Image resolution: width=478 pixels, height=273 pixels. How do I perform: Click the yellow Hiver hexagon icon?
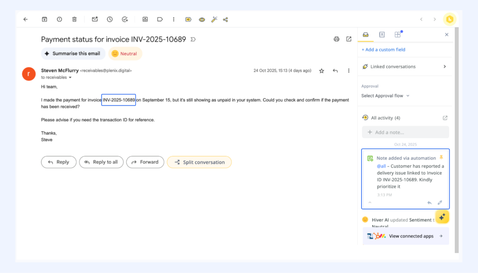coord(450,19)
